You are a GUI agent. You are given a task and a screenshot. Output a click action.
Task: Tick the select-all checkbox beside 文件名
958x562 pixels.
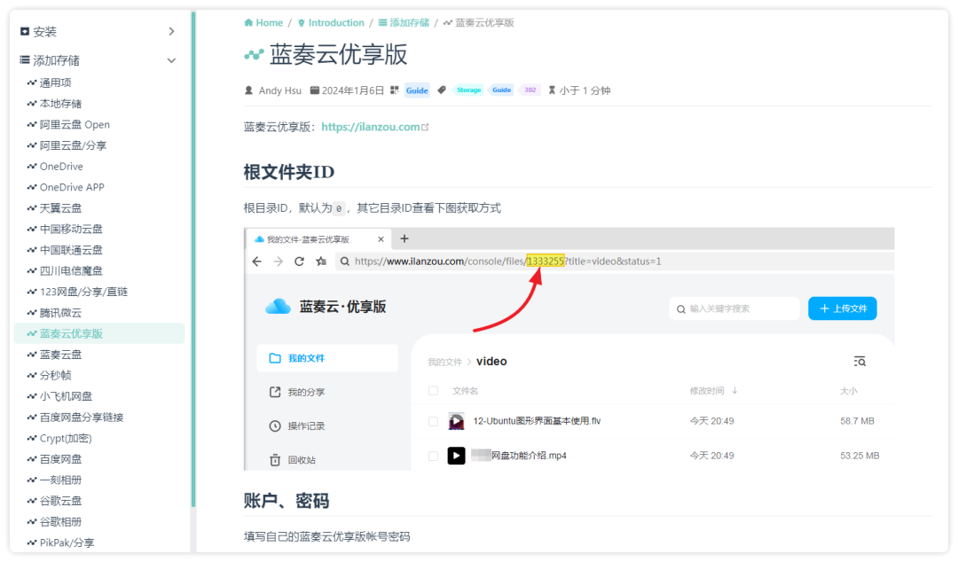click(x=433, y=391)
